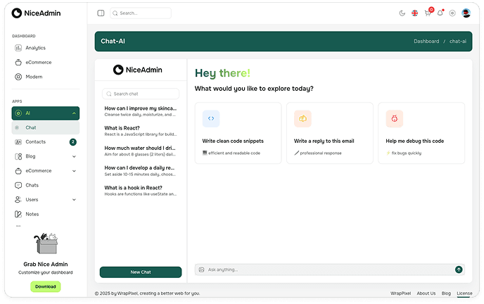
Task: Expand the Users submenu
Action: (x=74, y=200)
